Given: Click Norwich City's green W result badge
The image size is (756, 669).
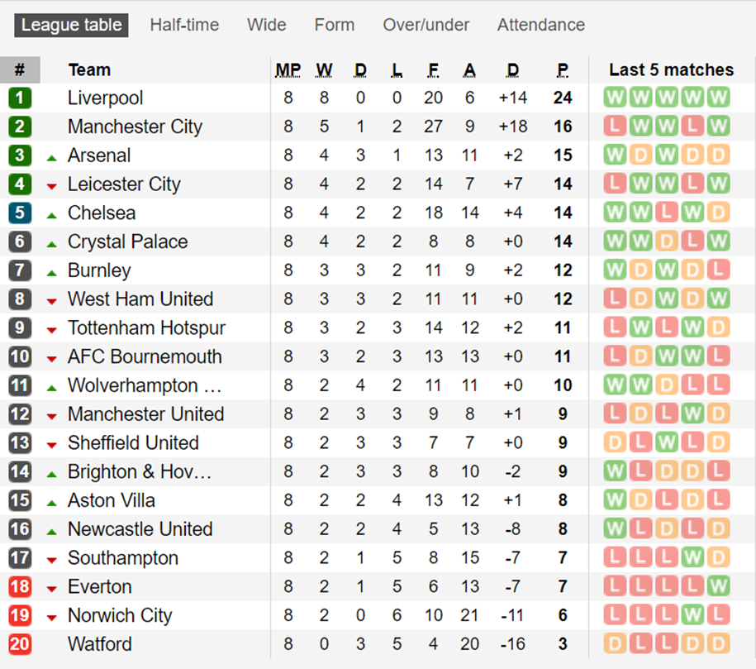Looking at the screenshot, I should tap(692, 615).
